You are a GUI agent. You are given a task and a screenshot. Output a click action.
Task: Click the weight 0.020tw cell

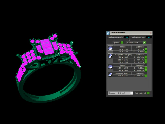point(141,57)
